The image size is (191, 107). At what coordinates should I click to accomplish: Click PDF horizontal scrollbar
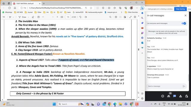(x=71, y=100)
